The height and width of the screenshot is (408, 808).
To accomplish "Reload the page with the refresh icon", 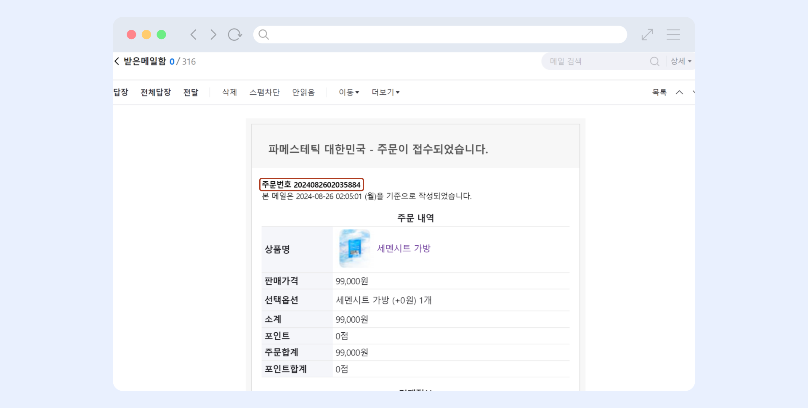I will (x=235, y=34).
